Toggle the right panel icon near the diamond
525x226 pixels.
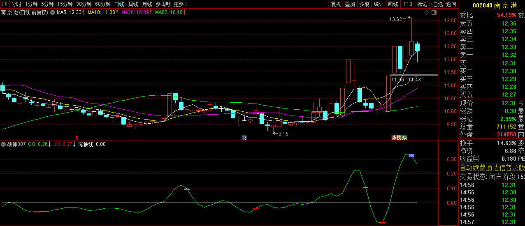(434, 13)
